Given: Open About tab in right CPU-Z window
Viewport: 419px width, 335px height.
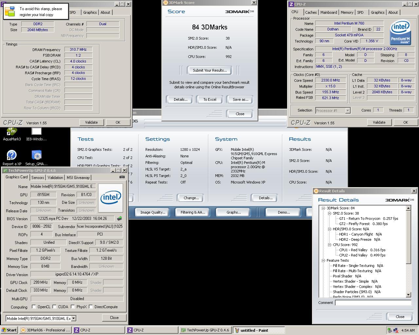Looking at the screenshot, I should (x=393, y=12).
